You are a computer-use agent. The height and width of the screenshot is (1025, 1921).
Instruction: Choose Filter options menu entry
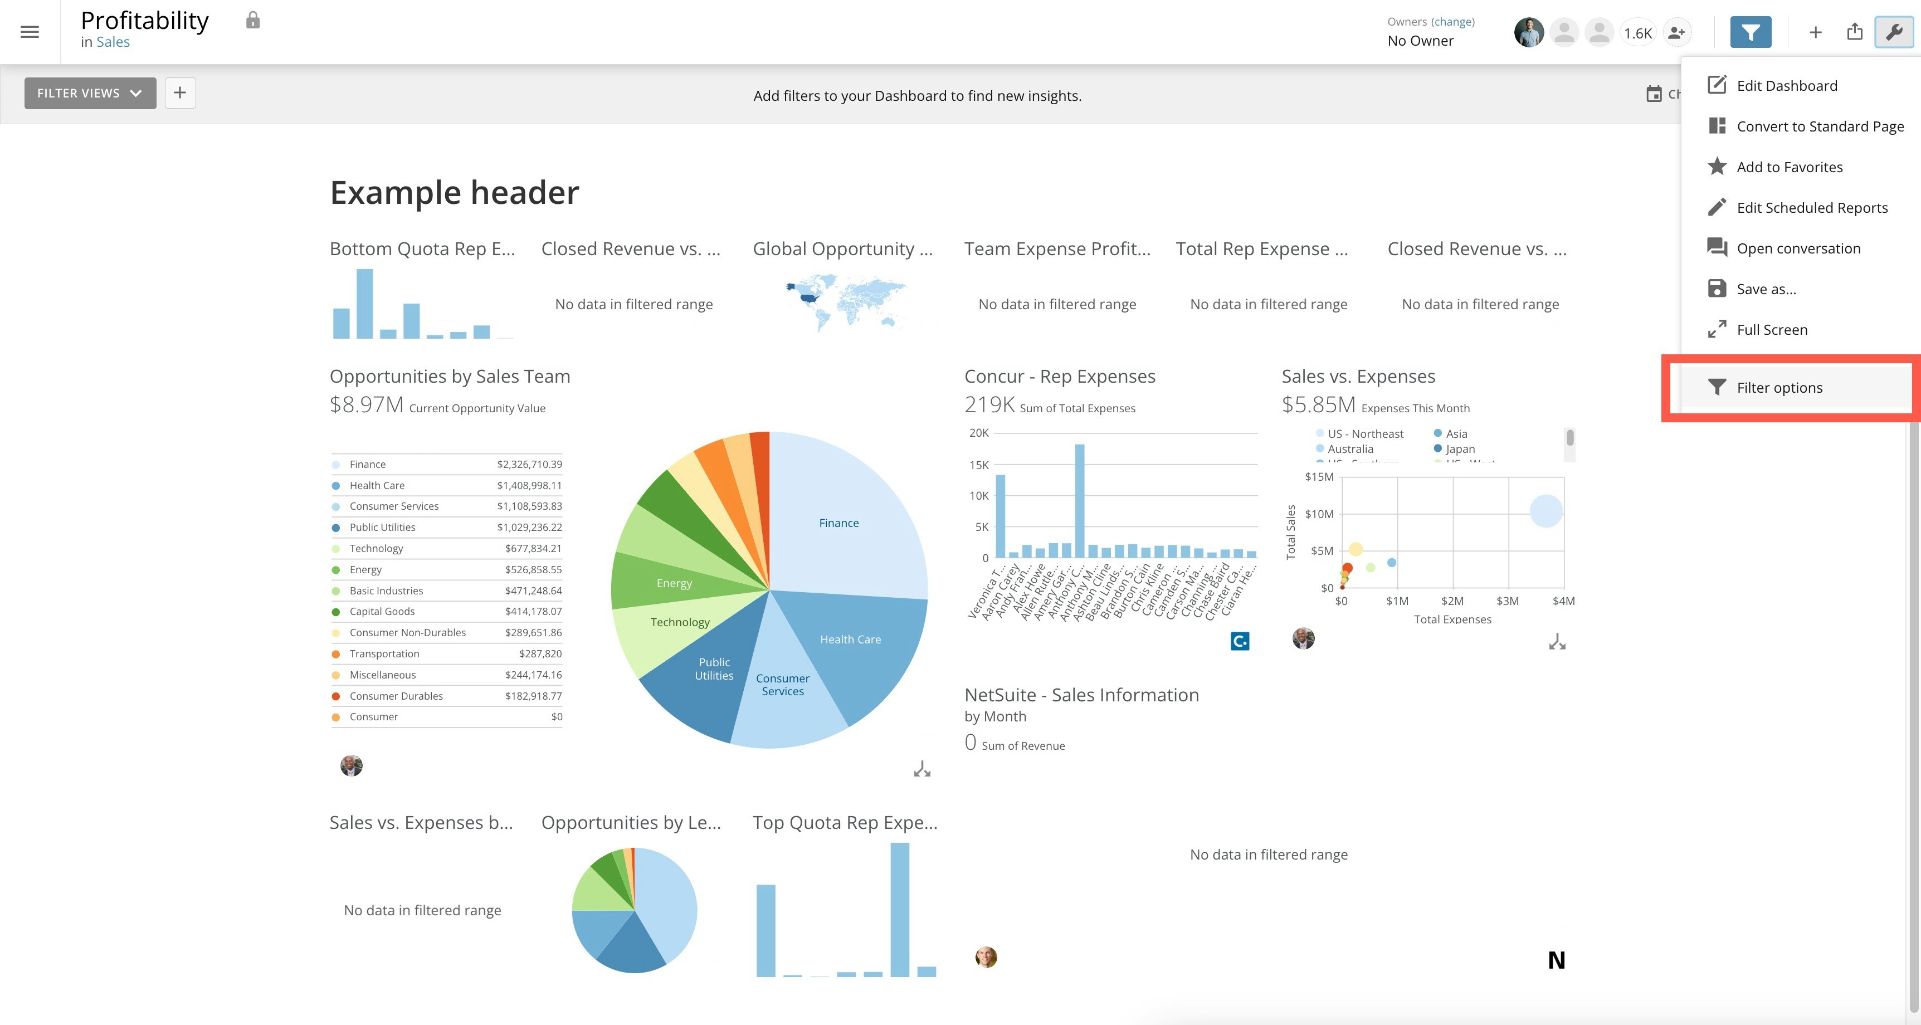1778,388
